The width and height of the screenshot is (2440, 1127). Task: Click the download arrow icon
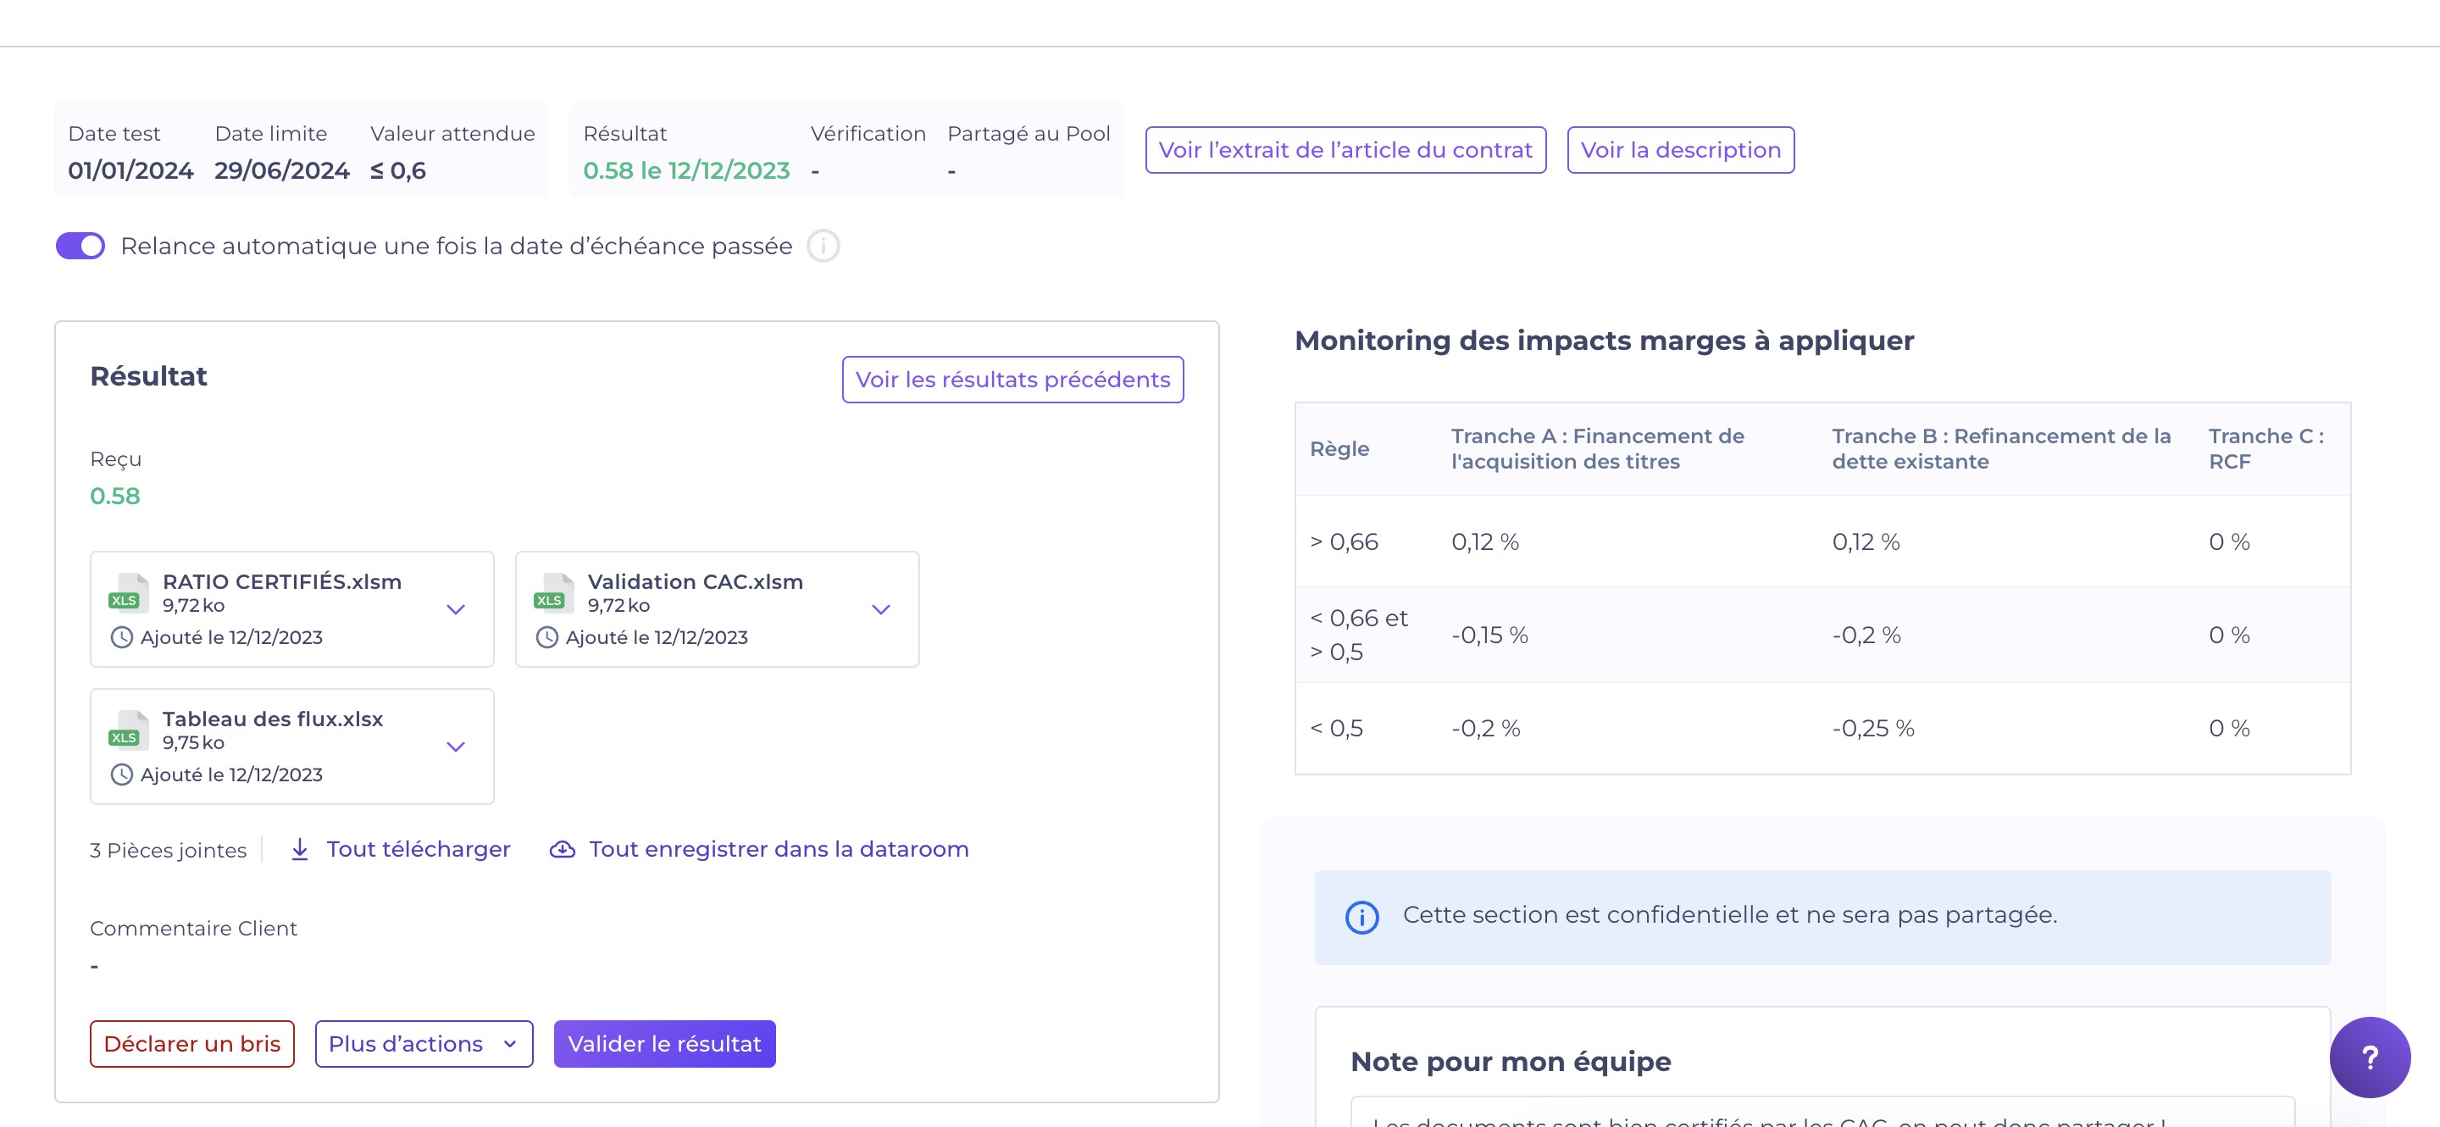(x=299, y=850)
